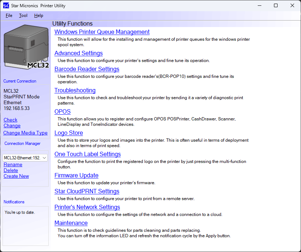Open Star CloudPRNT Settings
This screenshot has width=301, height=252.
[87, 191]
